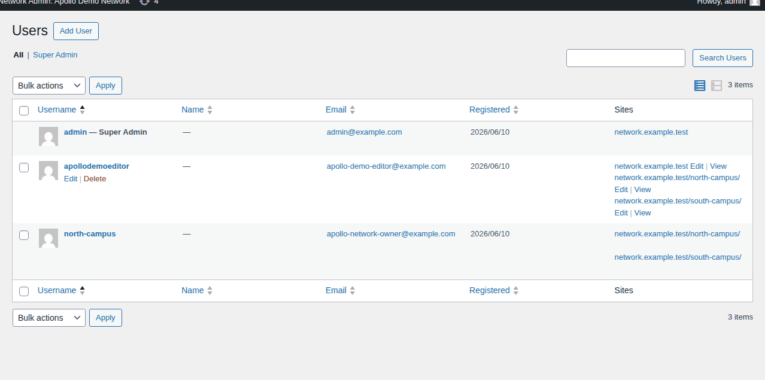Screen dimensions: 765x380
Task: Select the All users filter
Action: [19, 55]
